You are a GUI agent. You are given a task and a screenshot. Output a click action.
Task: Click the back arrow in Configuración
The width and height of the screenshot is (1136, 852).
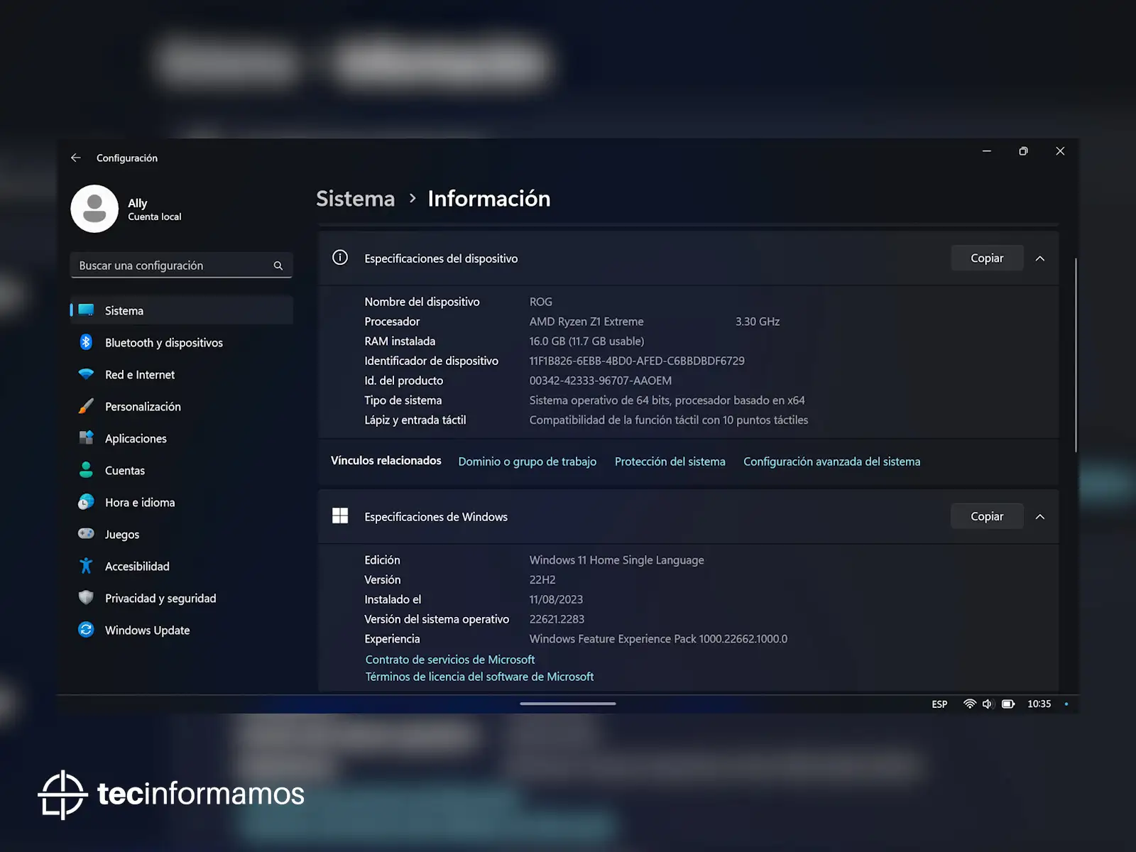pos(76,158)
